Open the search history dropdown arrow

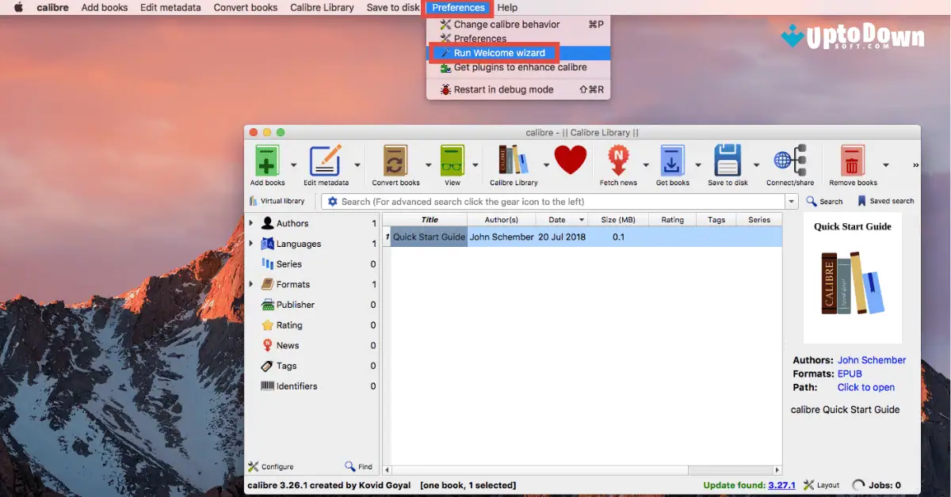(x=790, y=201)
